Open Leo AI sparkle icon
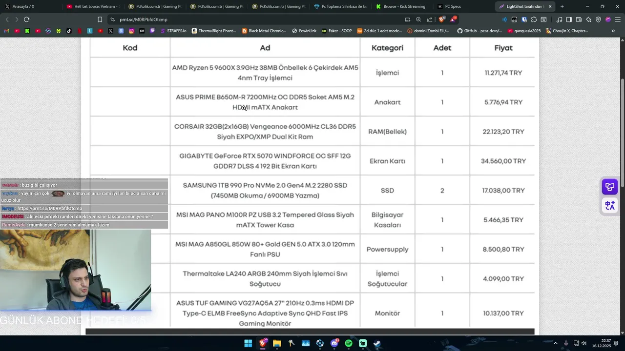This screenshot has width=625, height=351. pos(588,19)
